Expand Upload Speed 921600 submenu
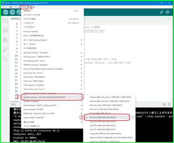This screenshot has width=174, height=143. point(52,109)
